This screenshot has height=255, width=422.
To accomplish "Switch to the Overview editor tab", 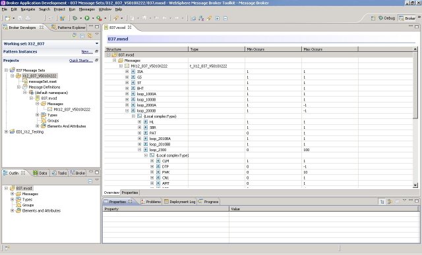I will (x=111, y=193).
